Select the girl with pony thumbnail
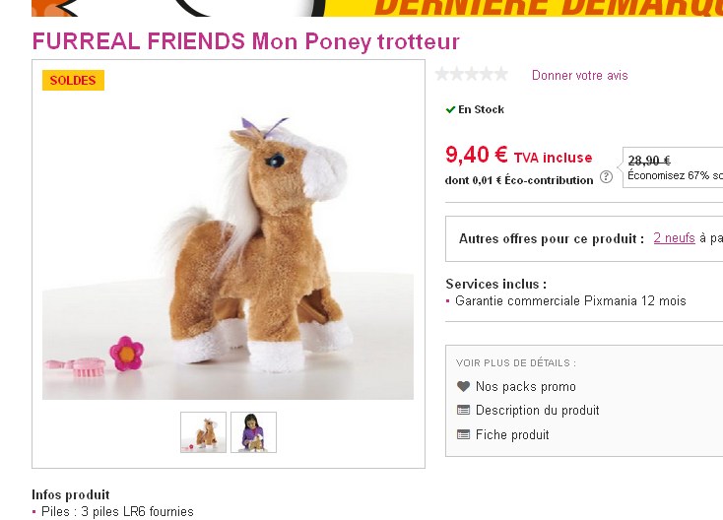The image size is (723, 520). pyautogui.click(x=253, y=432)
